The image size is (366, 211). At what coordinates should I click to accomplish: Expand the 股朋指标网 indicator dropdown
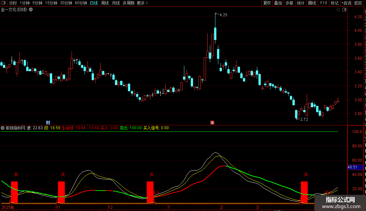(3, 128)
